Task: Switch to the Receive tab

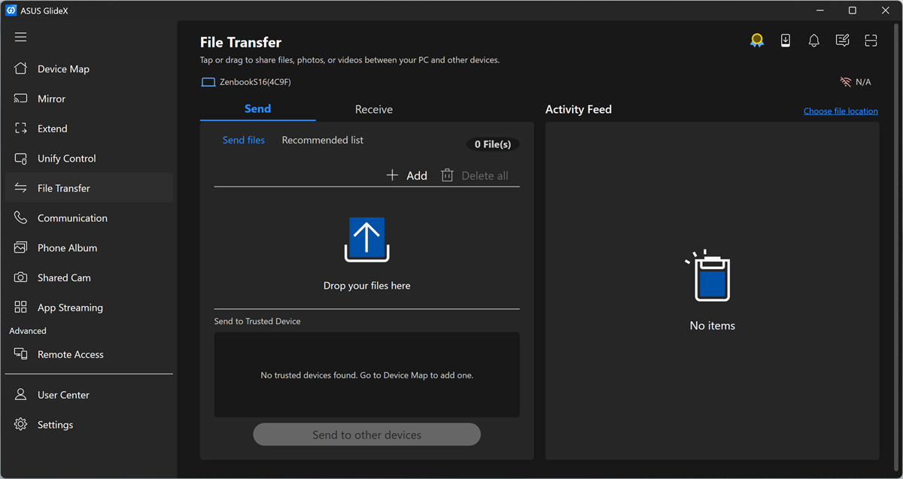Action: [374, 110]
